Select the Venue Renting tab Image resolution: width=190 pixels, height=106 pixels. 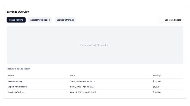click(x=16, y=20)
